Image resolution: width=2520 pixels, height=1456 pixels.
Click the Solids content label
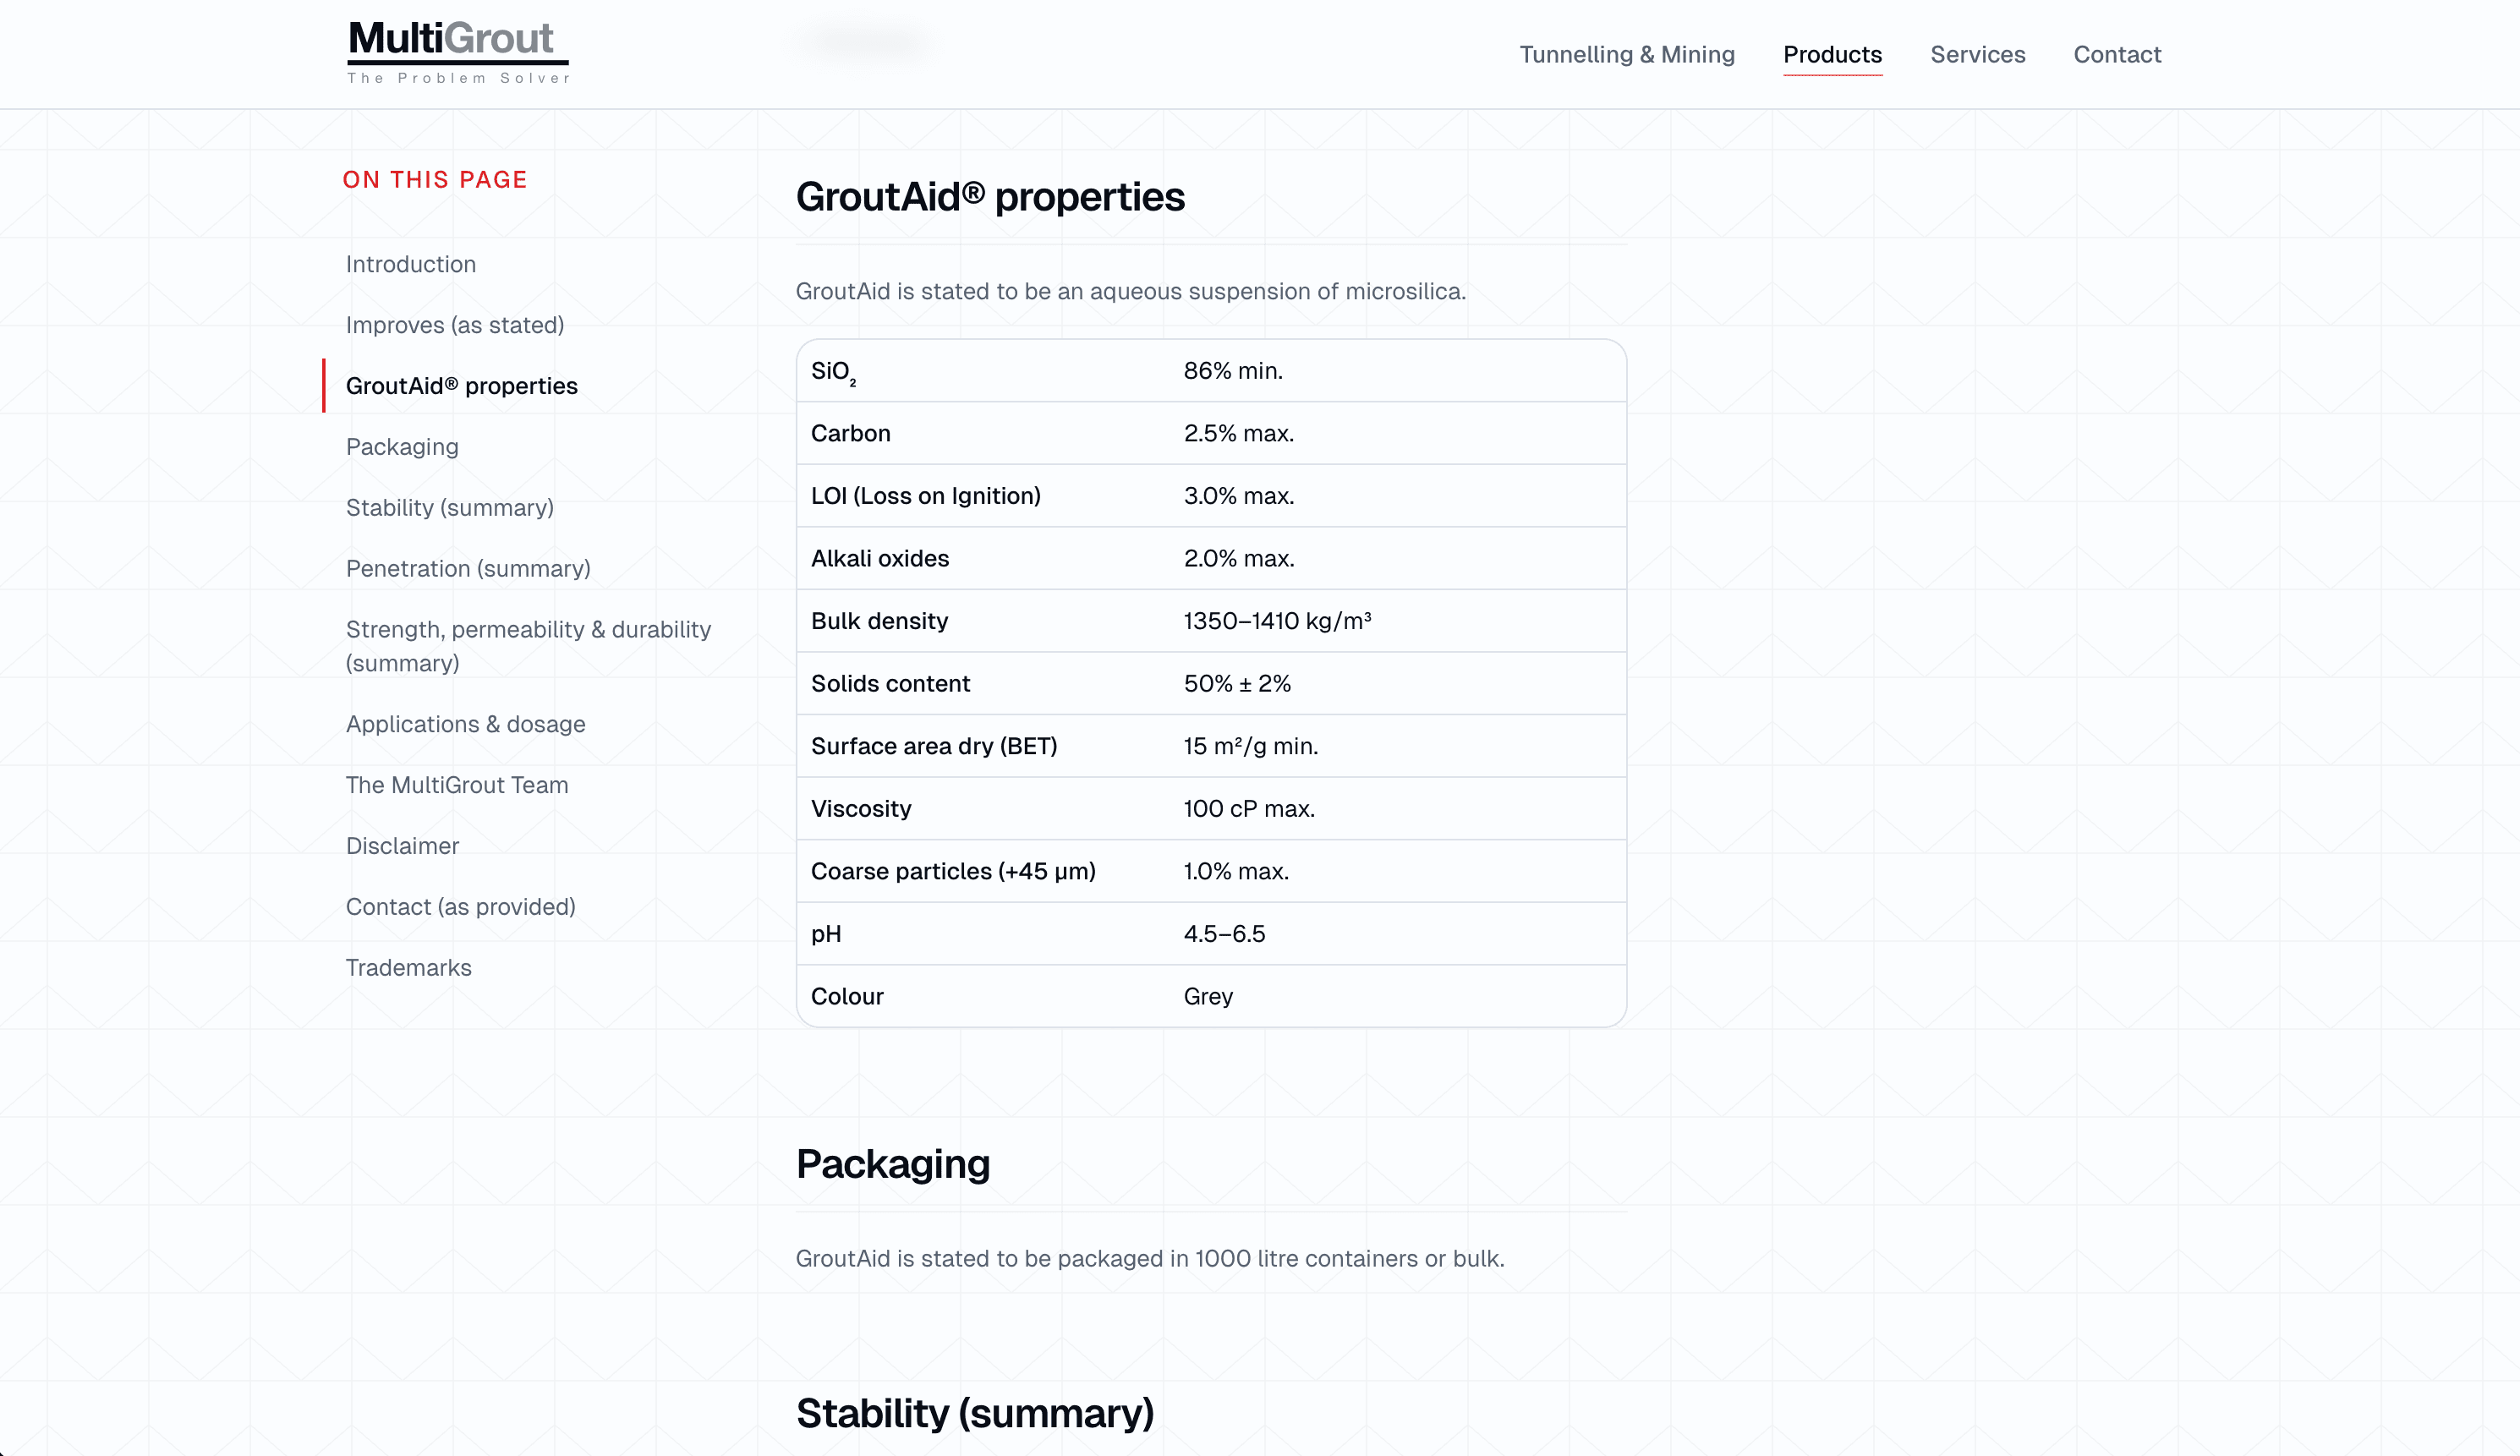point(890,683)
